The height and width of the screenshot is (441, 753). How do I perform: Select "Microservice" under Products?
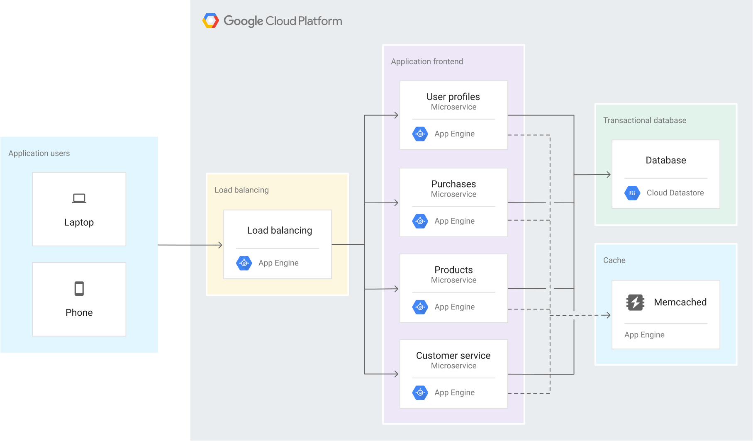point(453,280)
